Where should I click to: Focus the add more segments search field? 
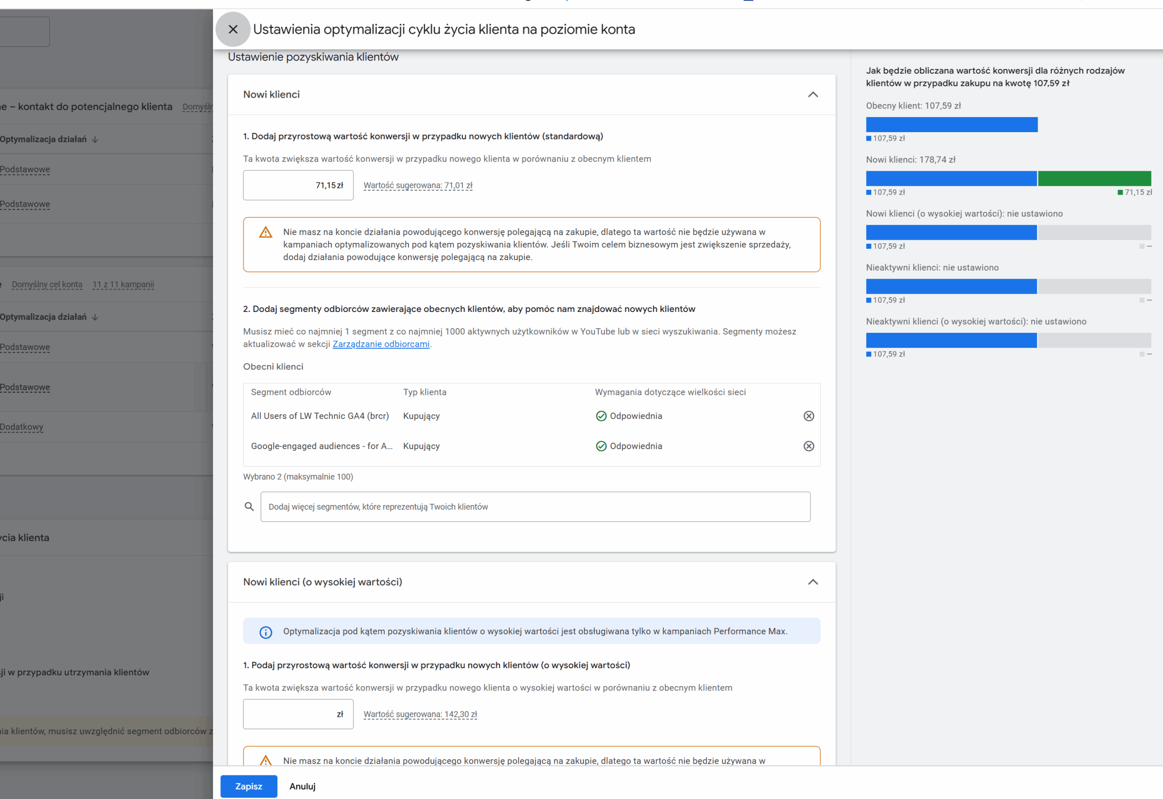pos(535,507)
